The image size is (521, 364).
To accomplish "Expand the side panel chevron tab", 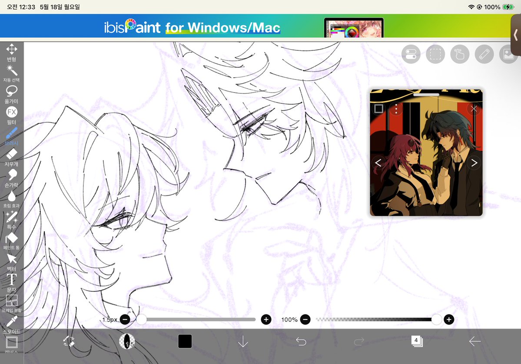I will pos(516,35).
